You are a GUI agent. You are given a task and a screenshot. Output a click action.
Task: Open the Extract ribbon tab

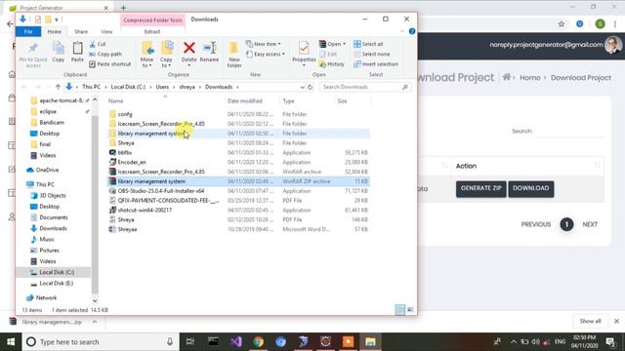click(x=152, y=31)
